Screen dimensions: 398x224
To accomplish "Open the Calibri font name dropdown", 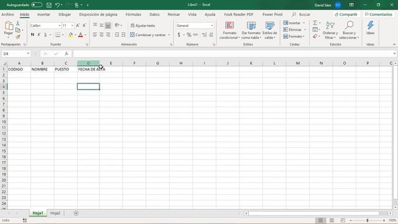I will point(60,26).
